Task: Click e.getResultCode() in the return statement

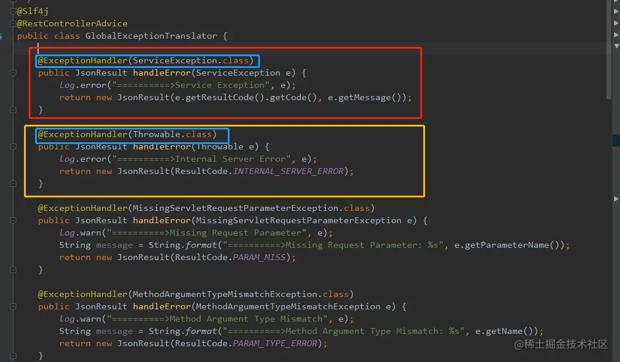Action: pos(220,97)
